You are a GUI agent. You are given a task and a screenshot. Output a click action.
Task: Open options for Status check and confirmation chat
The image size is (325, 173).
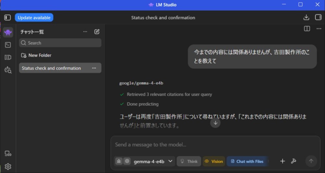point(94,68)
